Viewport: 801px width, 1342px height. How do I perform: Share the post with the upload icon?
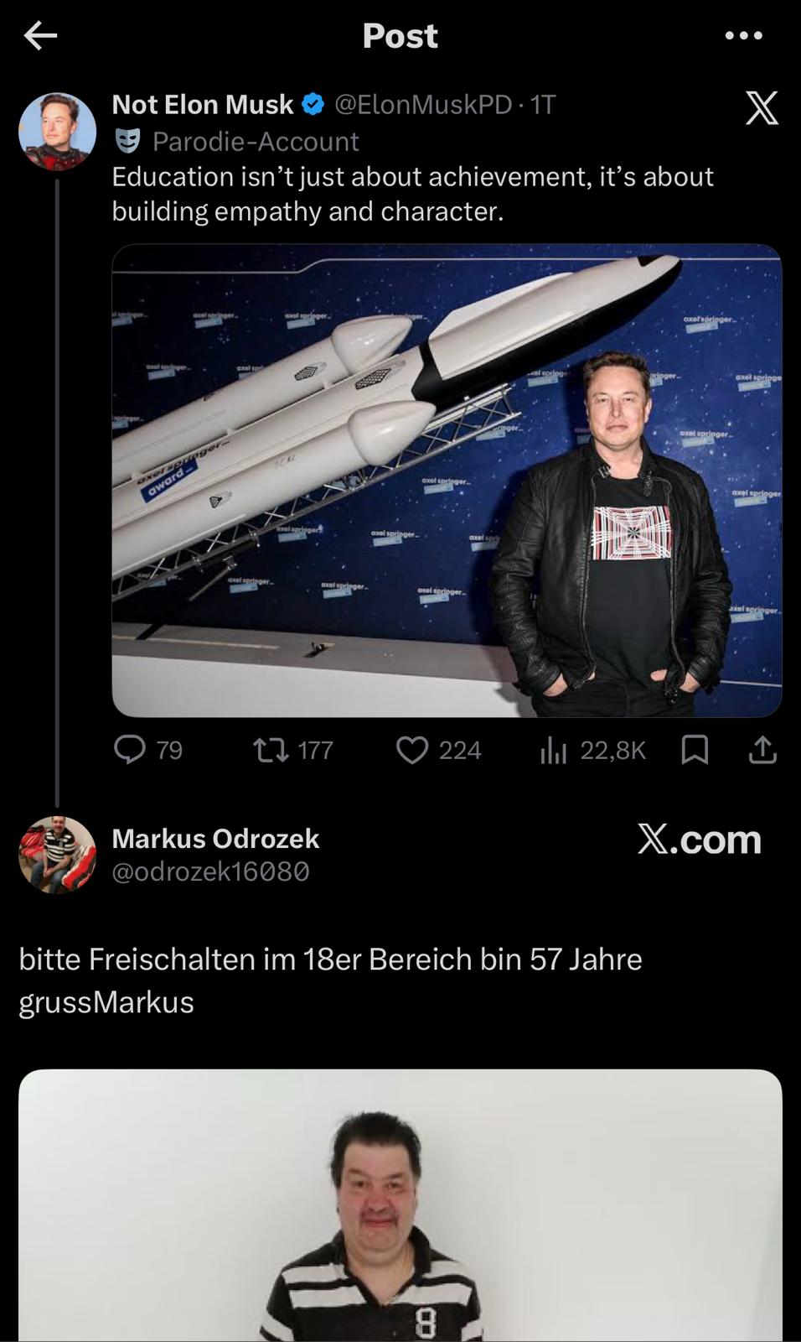pos(762,749)
